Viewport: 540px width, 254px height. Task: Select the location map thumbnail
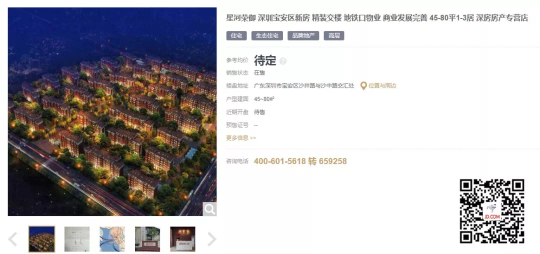112,239
